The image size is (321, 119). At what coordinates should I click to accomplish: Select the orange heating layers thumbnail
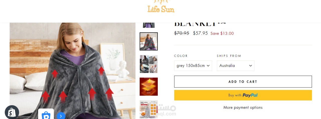click(149, 87)
